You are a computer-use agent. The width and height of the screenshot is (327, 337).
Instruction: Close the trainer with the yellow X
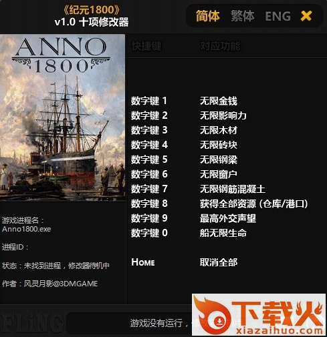click(x=306, y=16)
